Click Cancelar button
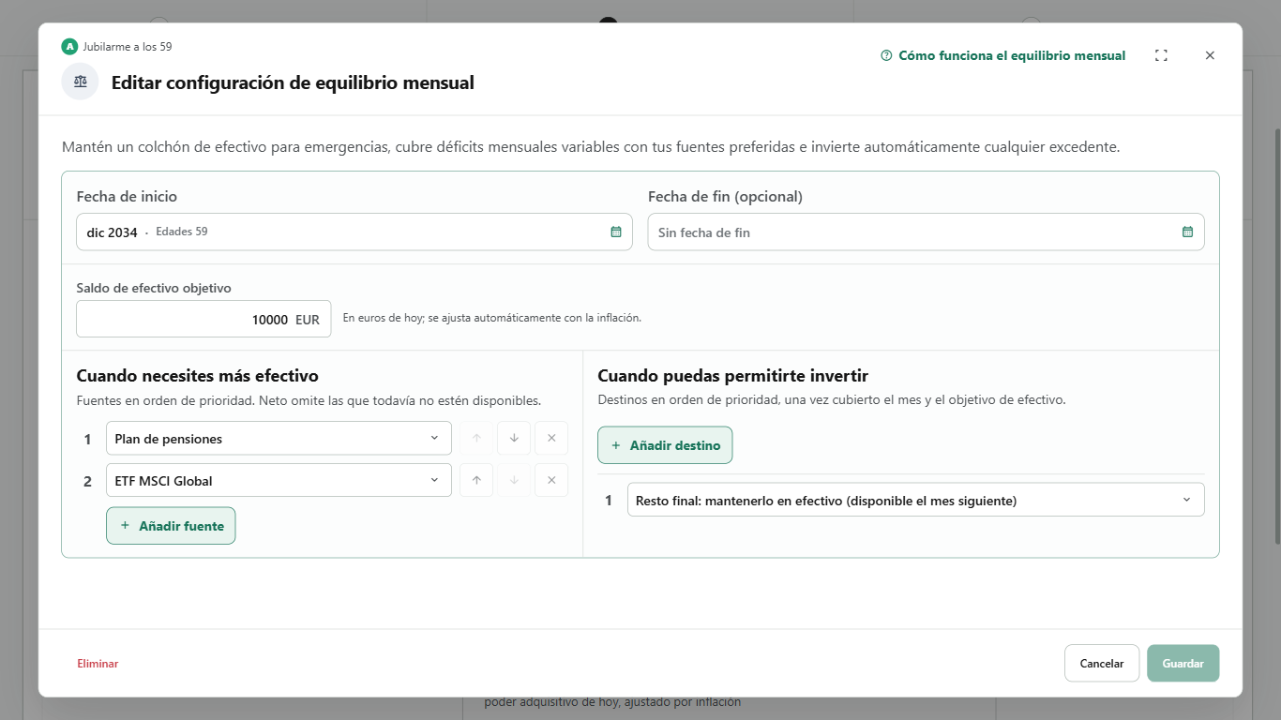 (1102, 664)
